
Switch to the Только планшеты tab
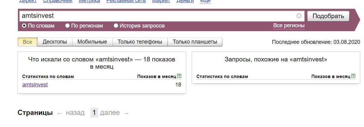[195, 42]
